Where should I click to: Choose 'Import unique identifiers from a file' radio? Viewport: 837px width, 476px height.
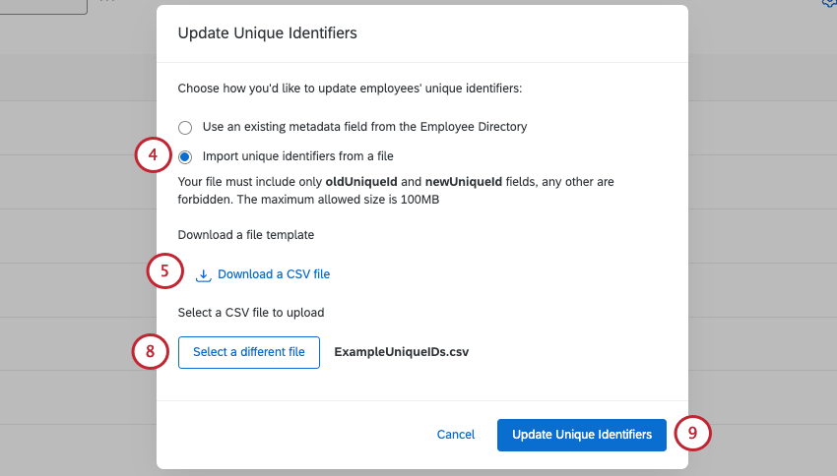(x=185, y=156)
